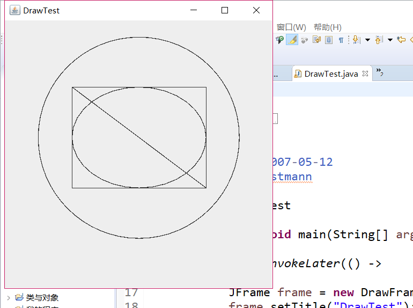Screen dimensions: 413x308
Task: Open the 帮助(H) menu in Eclipse
Action: (x=327, y=27)
